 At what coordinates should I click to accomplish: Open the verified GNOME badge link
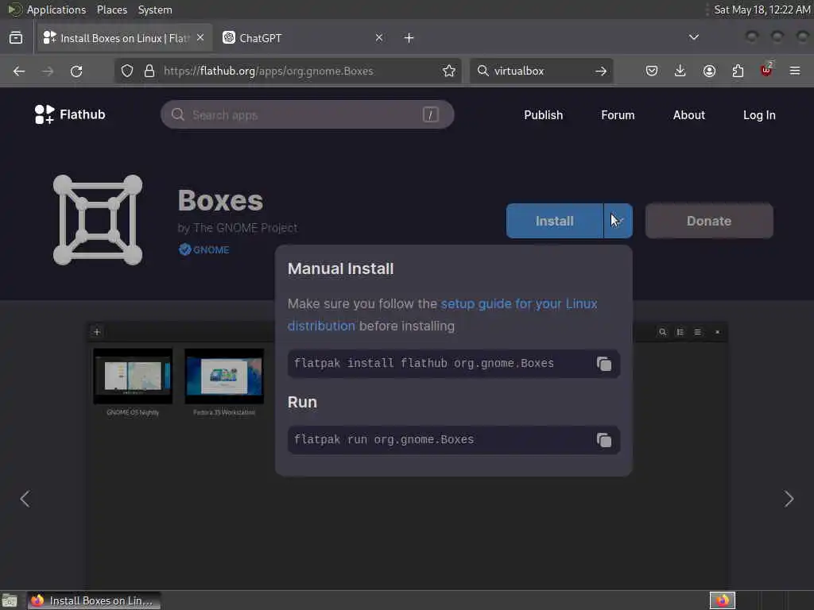pyautogui.click(x=204, y=250)
